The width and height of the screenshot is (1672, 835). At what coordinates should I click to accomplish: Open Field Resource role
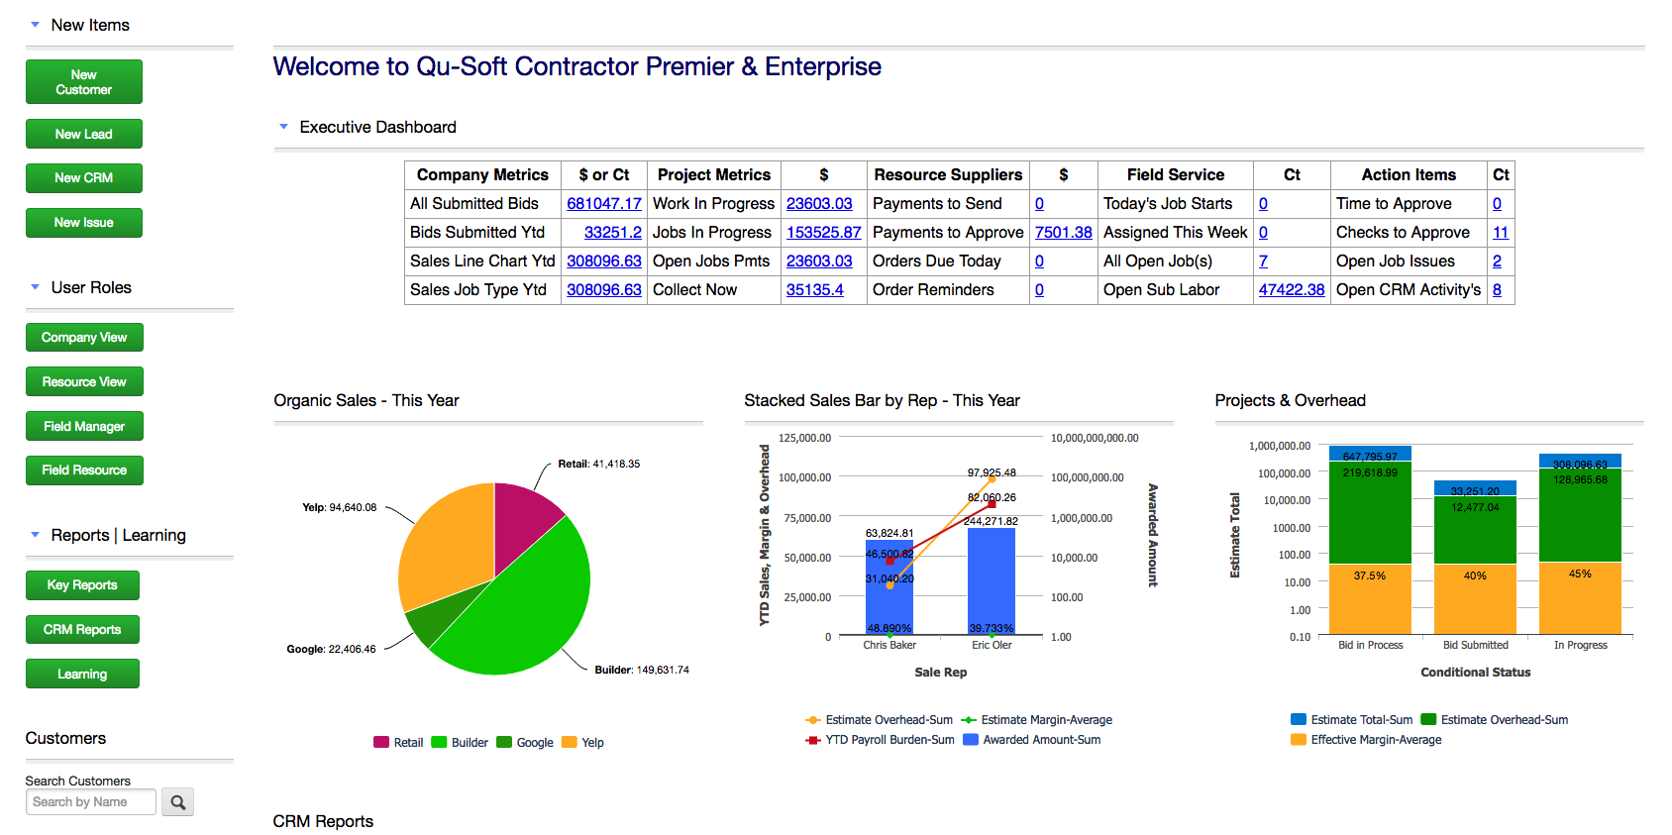tap(84, 470)
